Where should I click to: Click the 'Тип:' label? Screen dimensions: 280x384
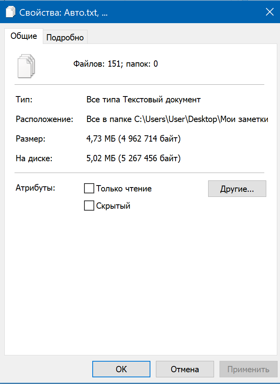point(24,100)
